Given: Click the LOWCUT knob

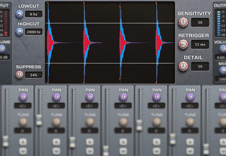Looking at the screenshot, I should [x=19, y=14].
